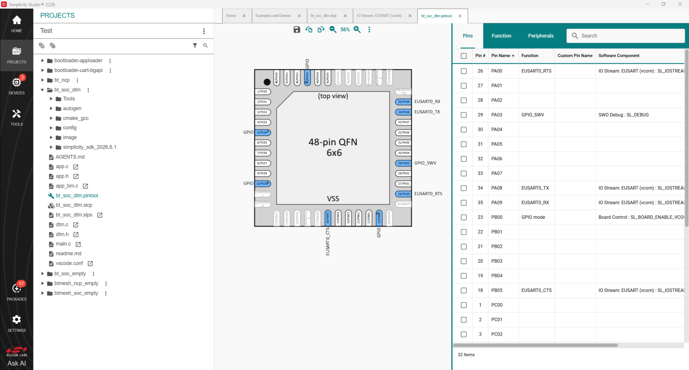Open the Ask AI assistant
Image resolution: width=689 pixels, height=370 pixels.
17,357
